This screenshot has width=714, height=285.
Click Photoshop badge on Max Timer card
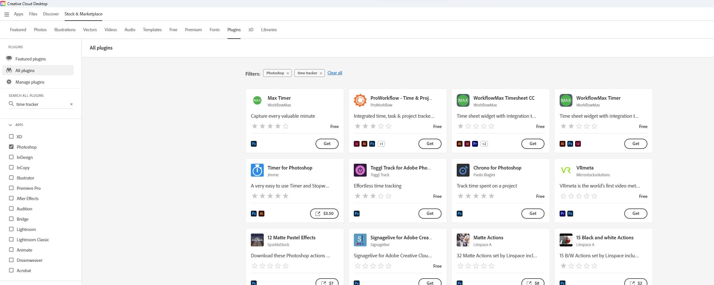[x=254, y=144]
